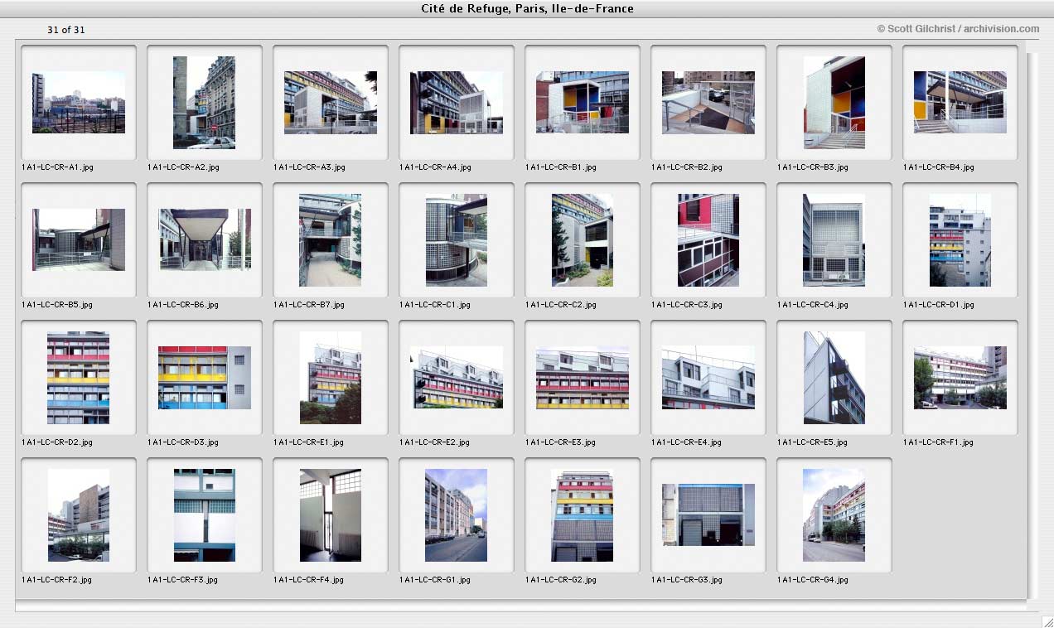
Task: View thumbnail 1A1-LC-CR-E3.jpg
Action: [x=583, y=378]
